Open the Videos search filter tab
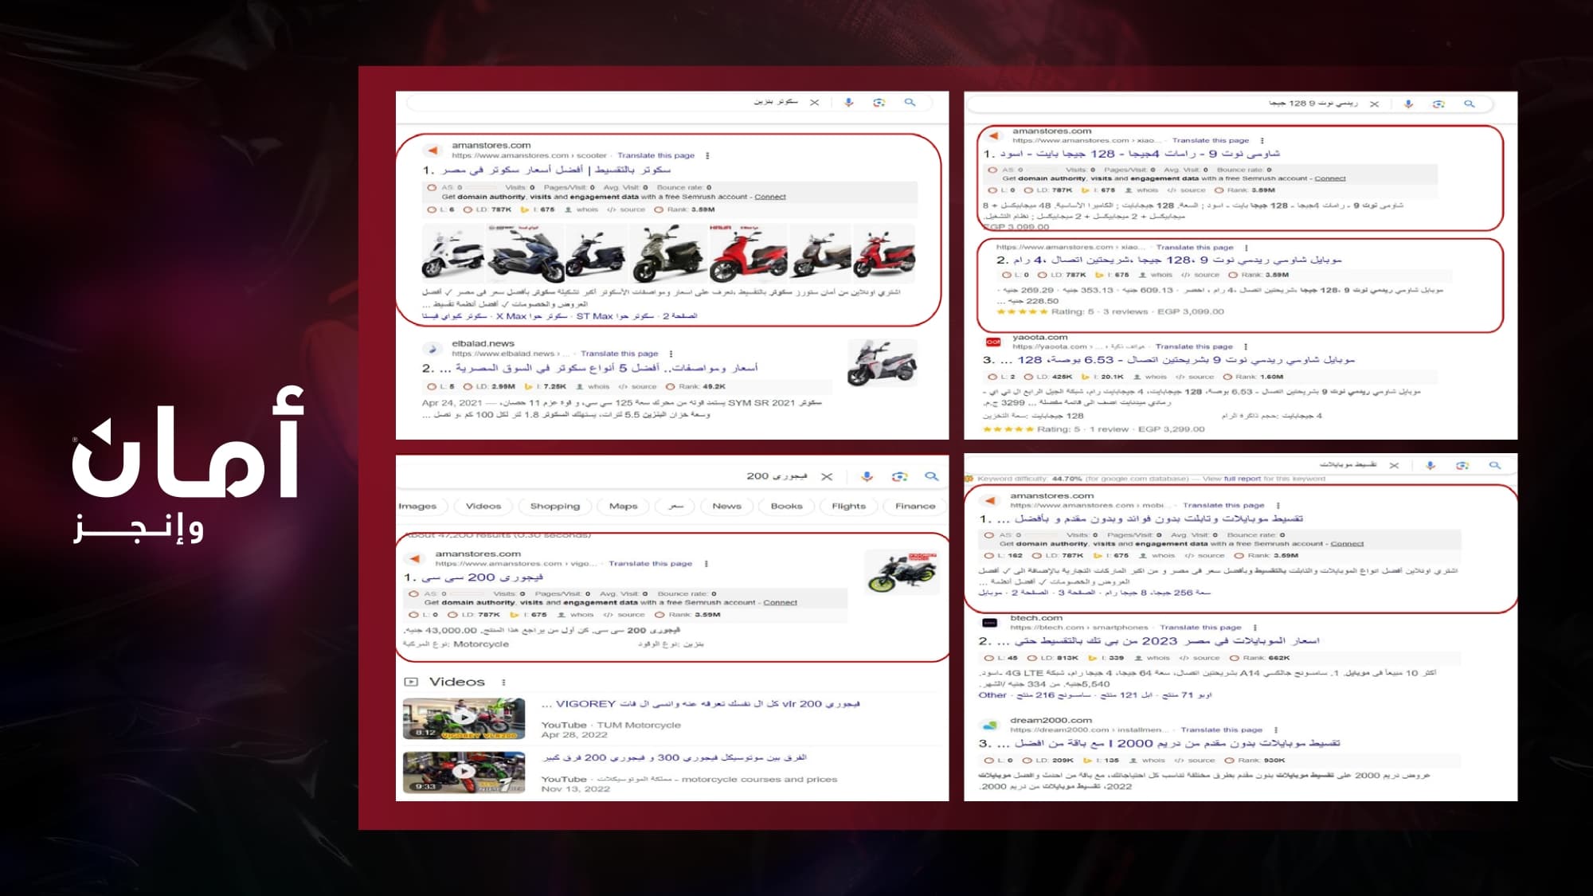The height and width of the screenshot is (896, 1593). (483, 507)
